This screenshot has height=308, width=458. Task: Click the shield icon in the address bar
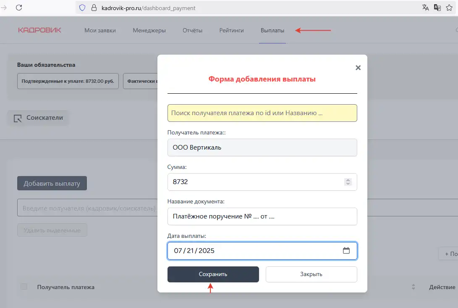[x=82, y=8]
